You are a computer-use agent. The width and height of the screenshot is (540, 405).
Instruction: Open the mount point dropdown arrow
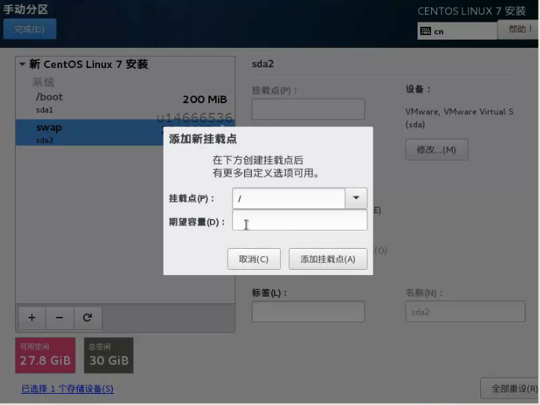point(356,198)
